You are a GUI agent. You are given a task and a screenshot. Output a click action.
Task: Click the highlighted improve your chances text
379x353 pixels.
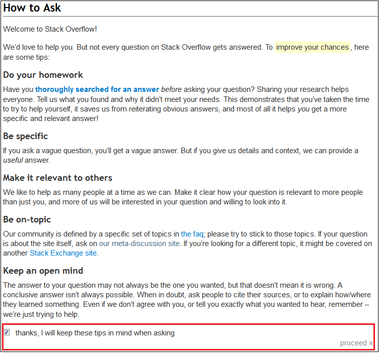pyautogui.click(x=312, y=47)
